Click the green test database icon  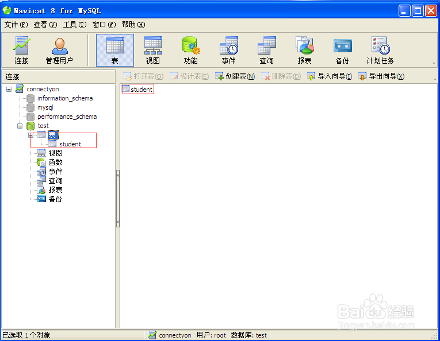[x=30, y=126]
